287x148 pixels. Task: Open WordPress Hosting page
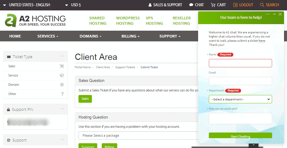click(128, 21)
